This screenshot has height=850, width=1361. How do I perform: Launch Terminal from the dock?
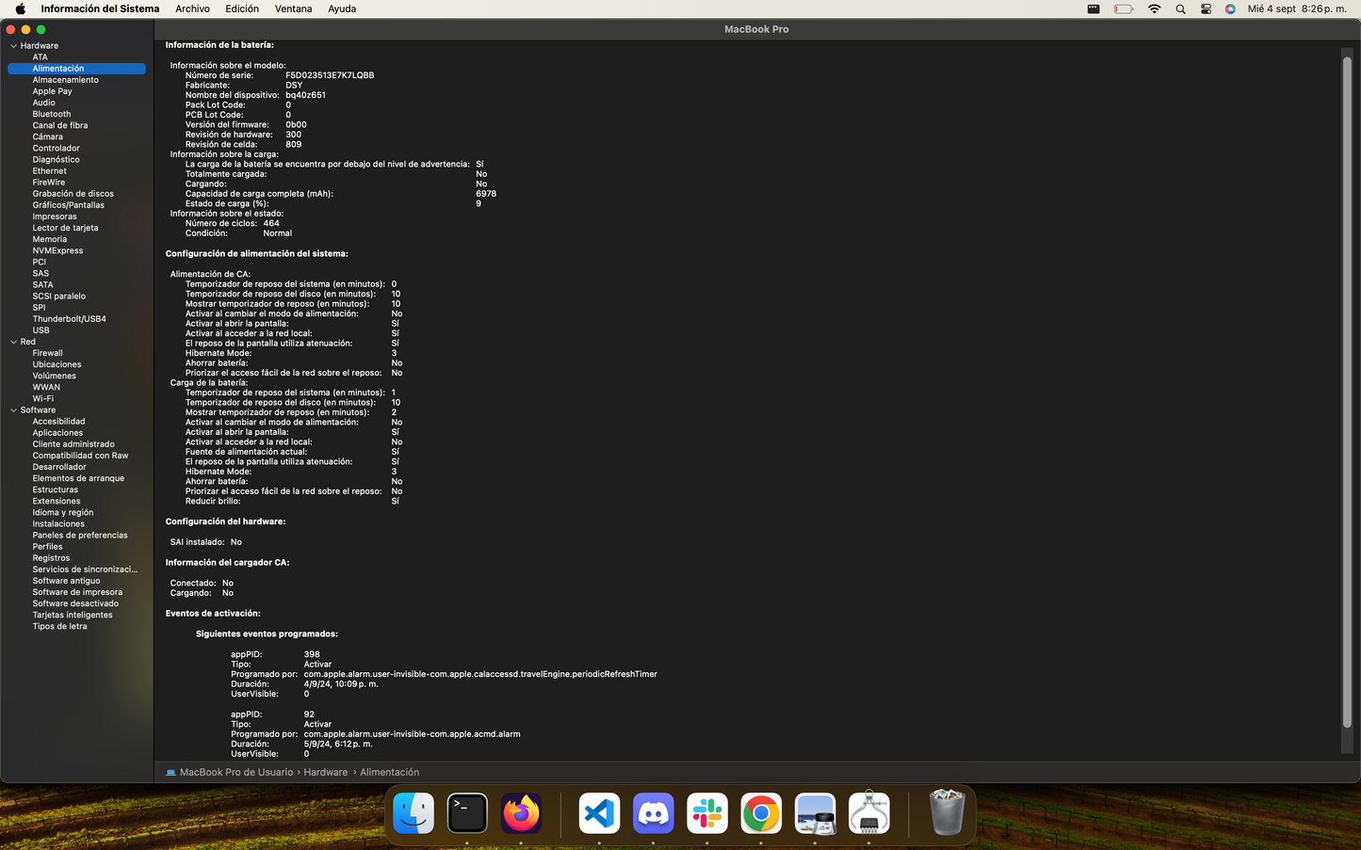(467, 813)
